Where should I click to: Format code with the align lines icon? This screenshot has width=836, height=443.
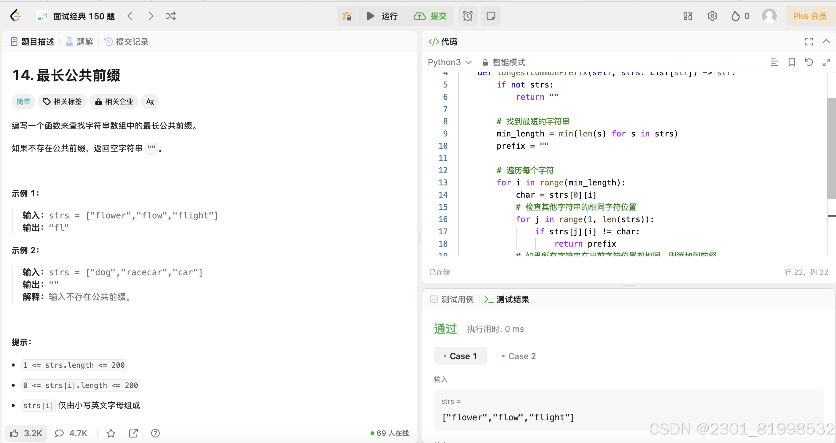coord(774,62)
